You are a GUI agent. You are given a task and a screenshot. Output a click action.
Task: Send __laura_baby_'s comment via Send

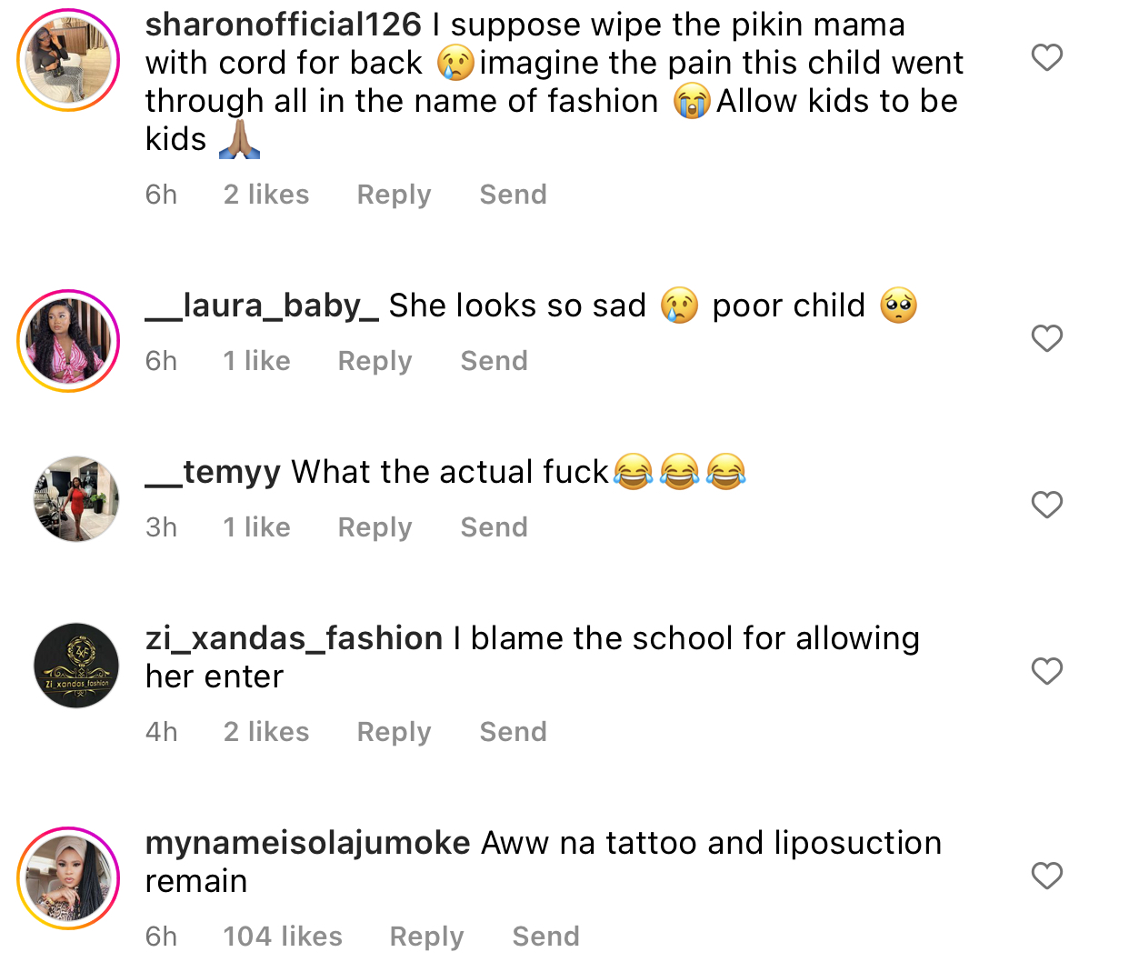tap(494, 361)
